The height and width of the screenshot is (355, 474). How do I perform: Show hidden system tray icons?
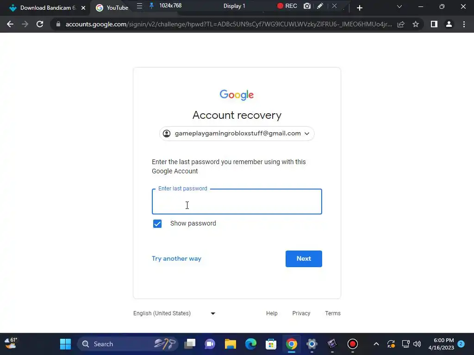pyautogui.click(x=376, y=344)
